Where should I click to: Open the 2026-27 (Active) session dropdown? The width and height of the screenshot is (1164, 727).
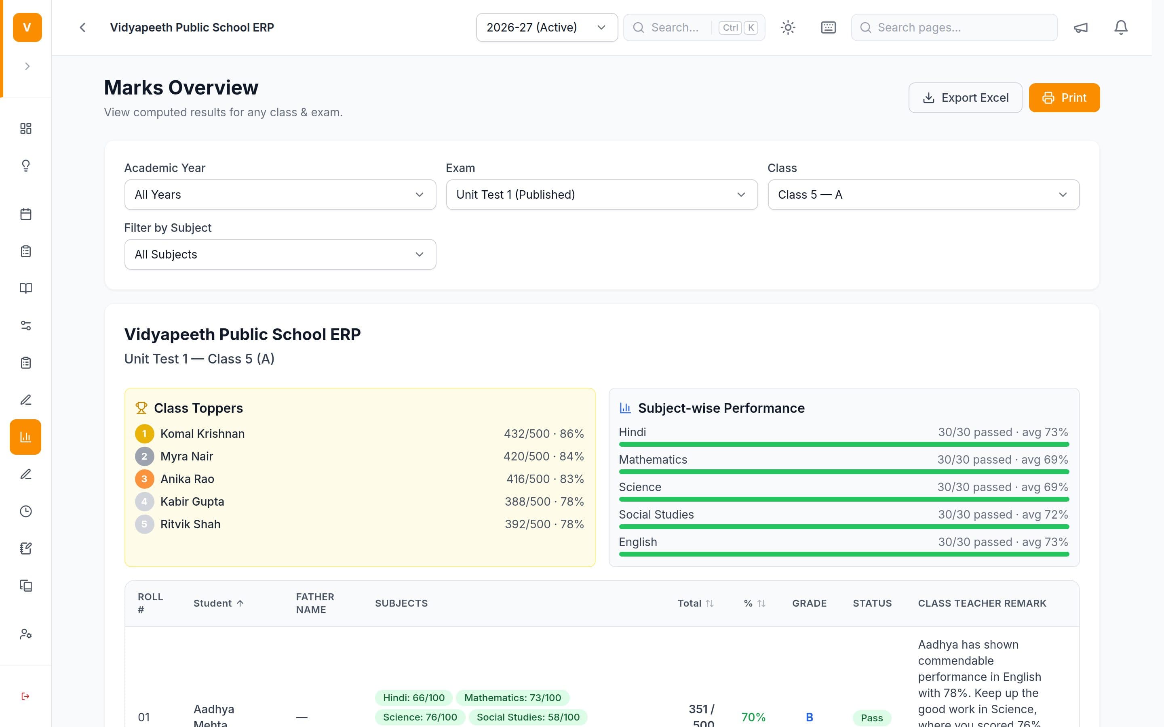pos(547,27)
